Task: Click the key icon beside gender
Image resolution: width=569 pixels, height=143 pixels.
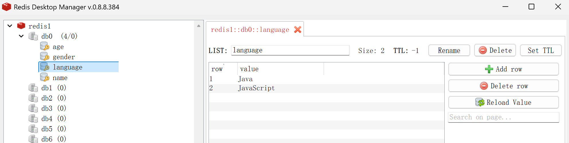Action: (45, 57)
